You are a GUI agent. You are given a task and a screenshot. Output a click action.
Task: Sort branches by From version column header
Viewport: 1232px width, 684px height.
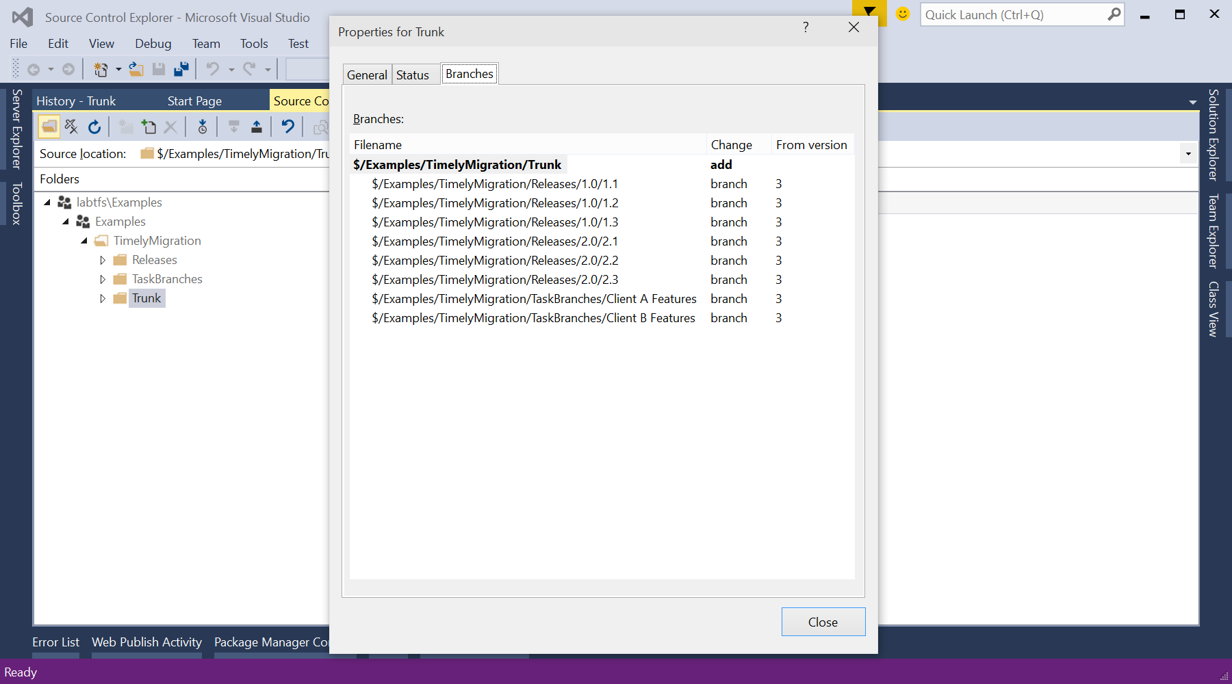[813, 145]
